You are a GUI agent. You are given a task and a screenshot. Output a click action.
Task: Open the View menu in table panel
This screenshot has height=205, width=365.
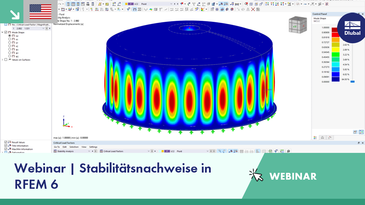[x=84, y=147]
